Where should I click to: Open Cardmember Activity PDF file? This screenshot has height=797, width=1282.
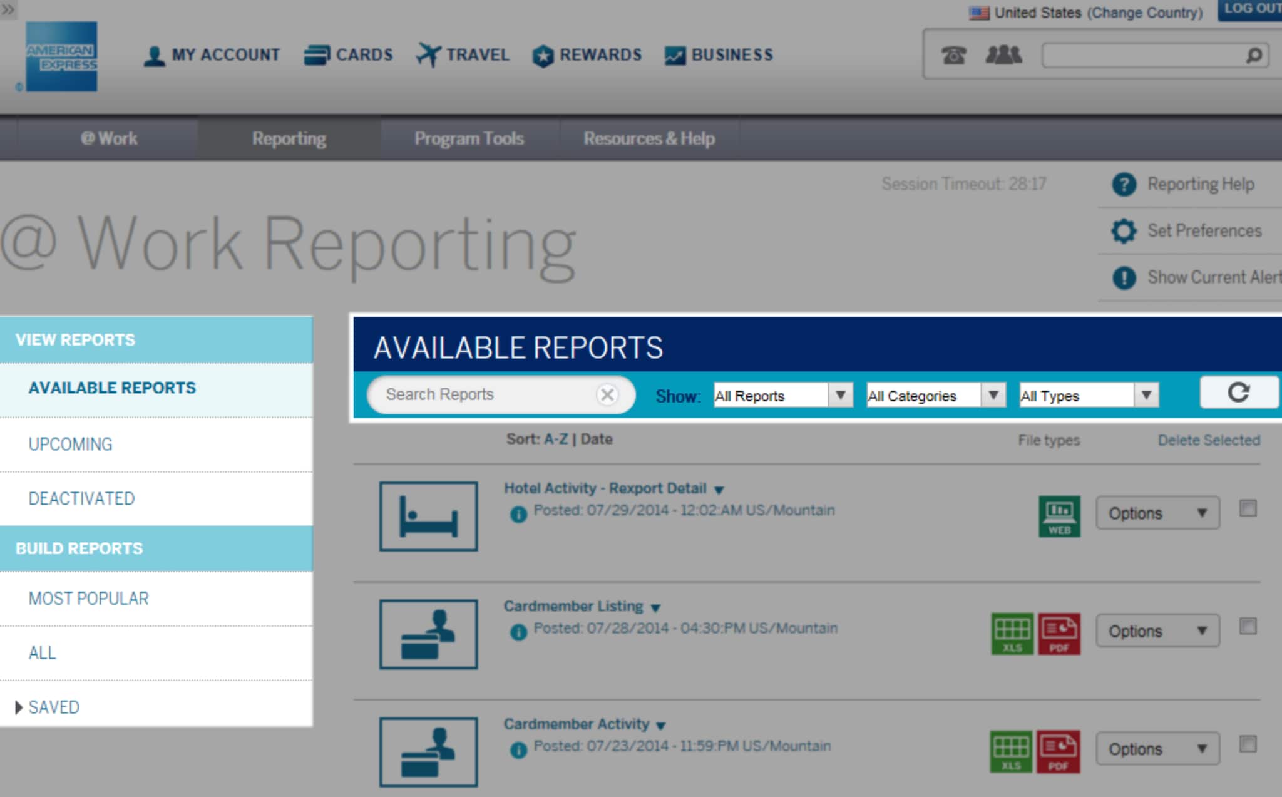(x=1057, y=751)
